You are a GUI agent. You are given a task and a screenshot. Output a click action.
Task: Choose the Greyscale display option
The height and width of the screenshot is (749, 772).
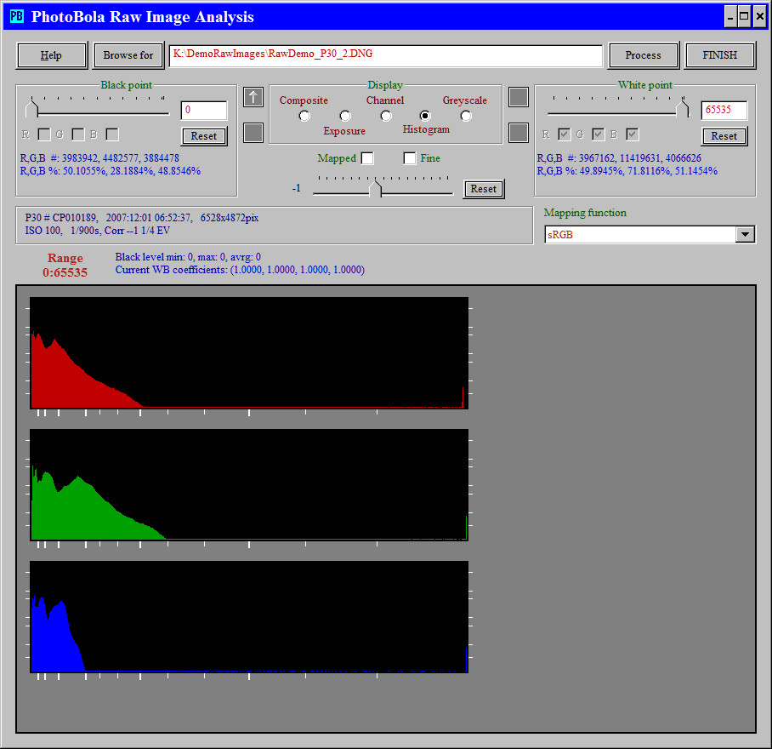(x=466, y=116)
